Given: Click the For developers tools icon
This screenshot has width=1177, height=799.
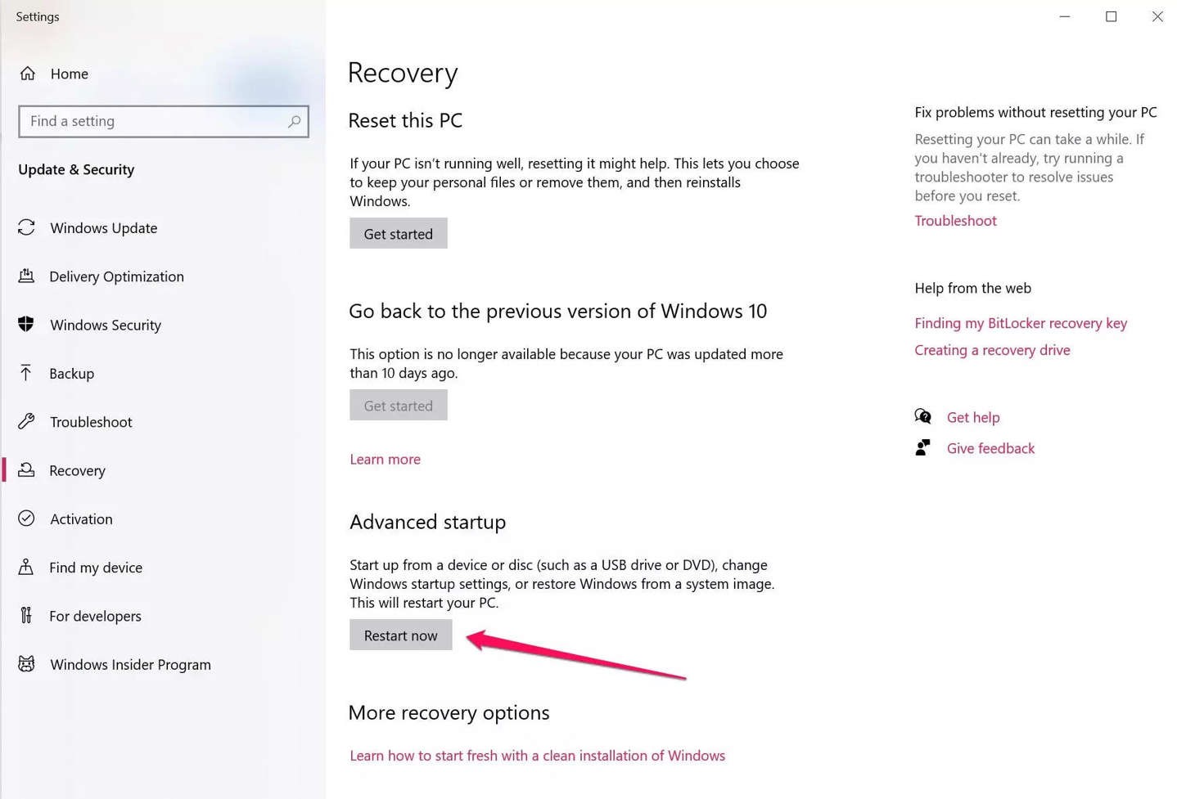Looking at the screenshot, I should [26, 615].
